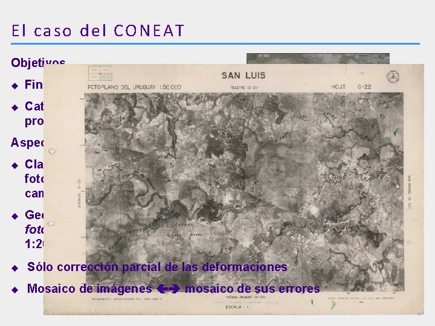The height and width of the screenshot is (326, 435).
Task: Click 'Mosaico de imágenes' bullet text
Action: click(89, 289)
